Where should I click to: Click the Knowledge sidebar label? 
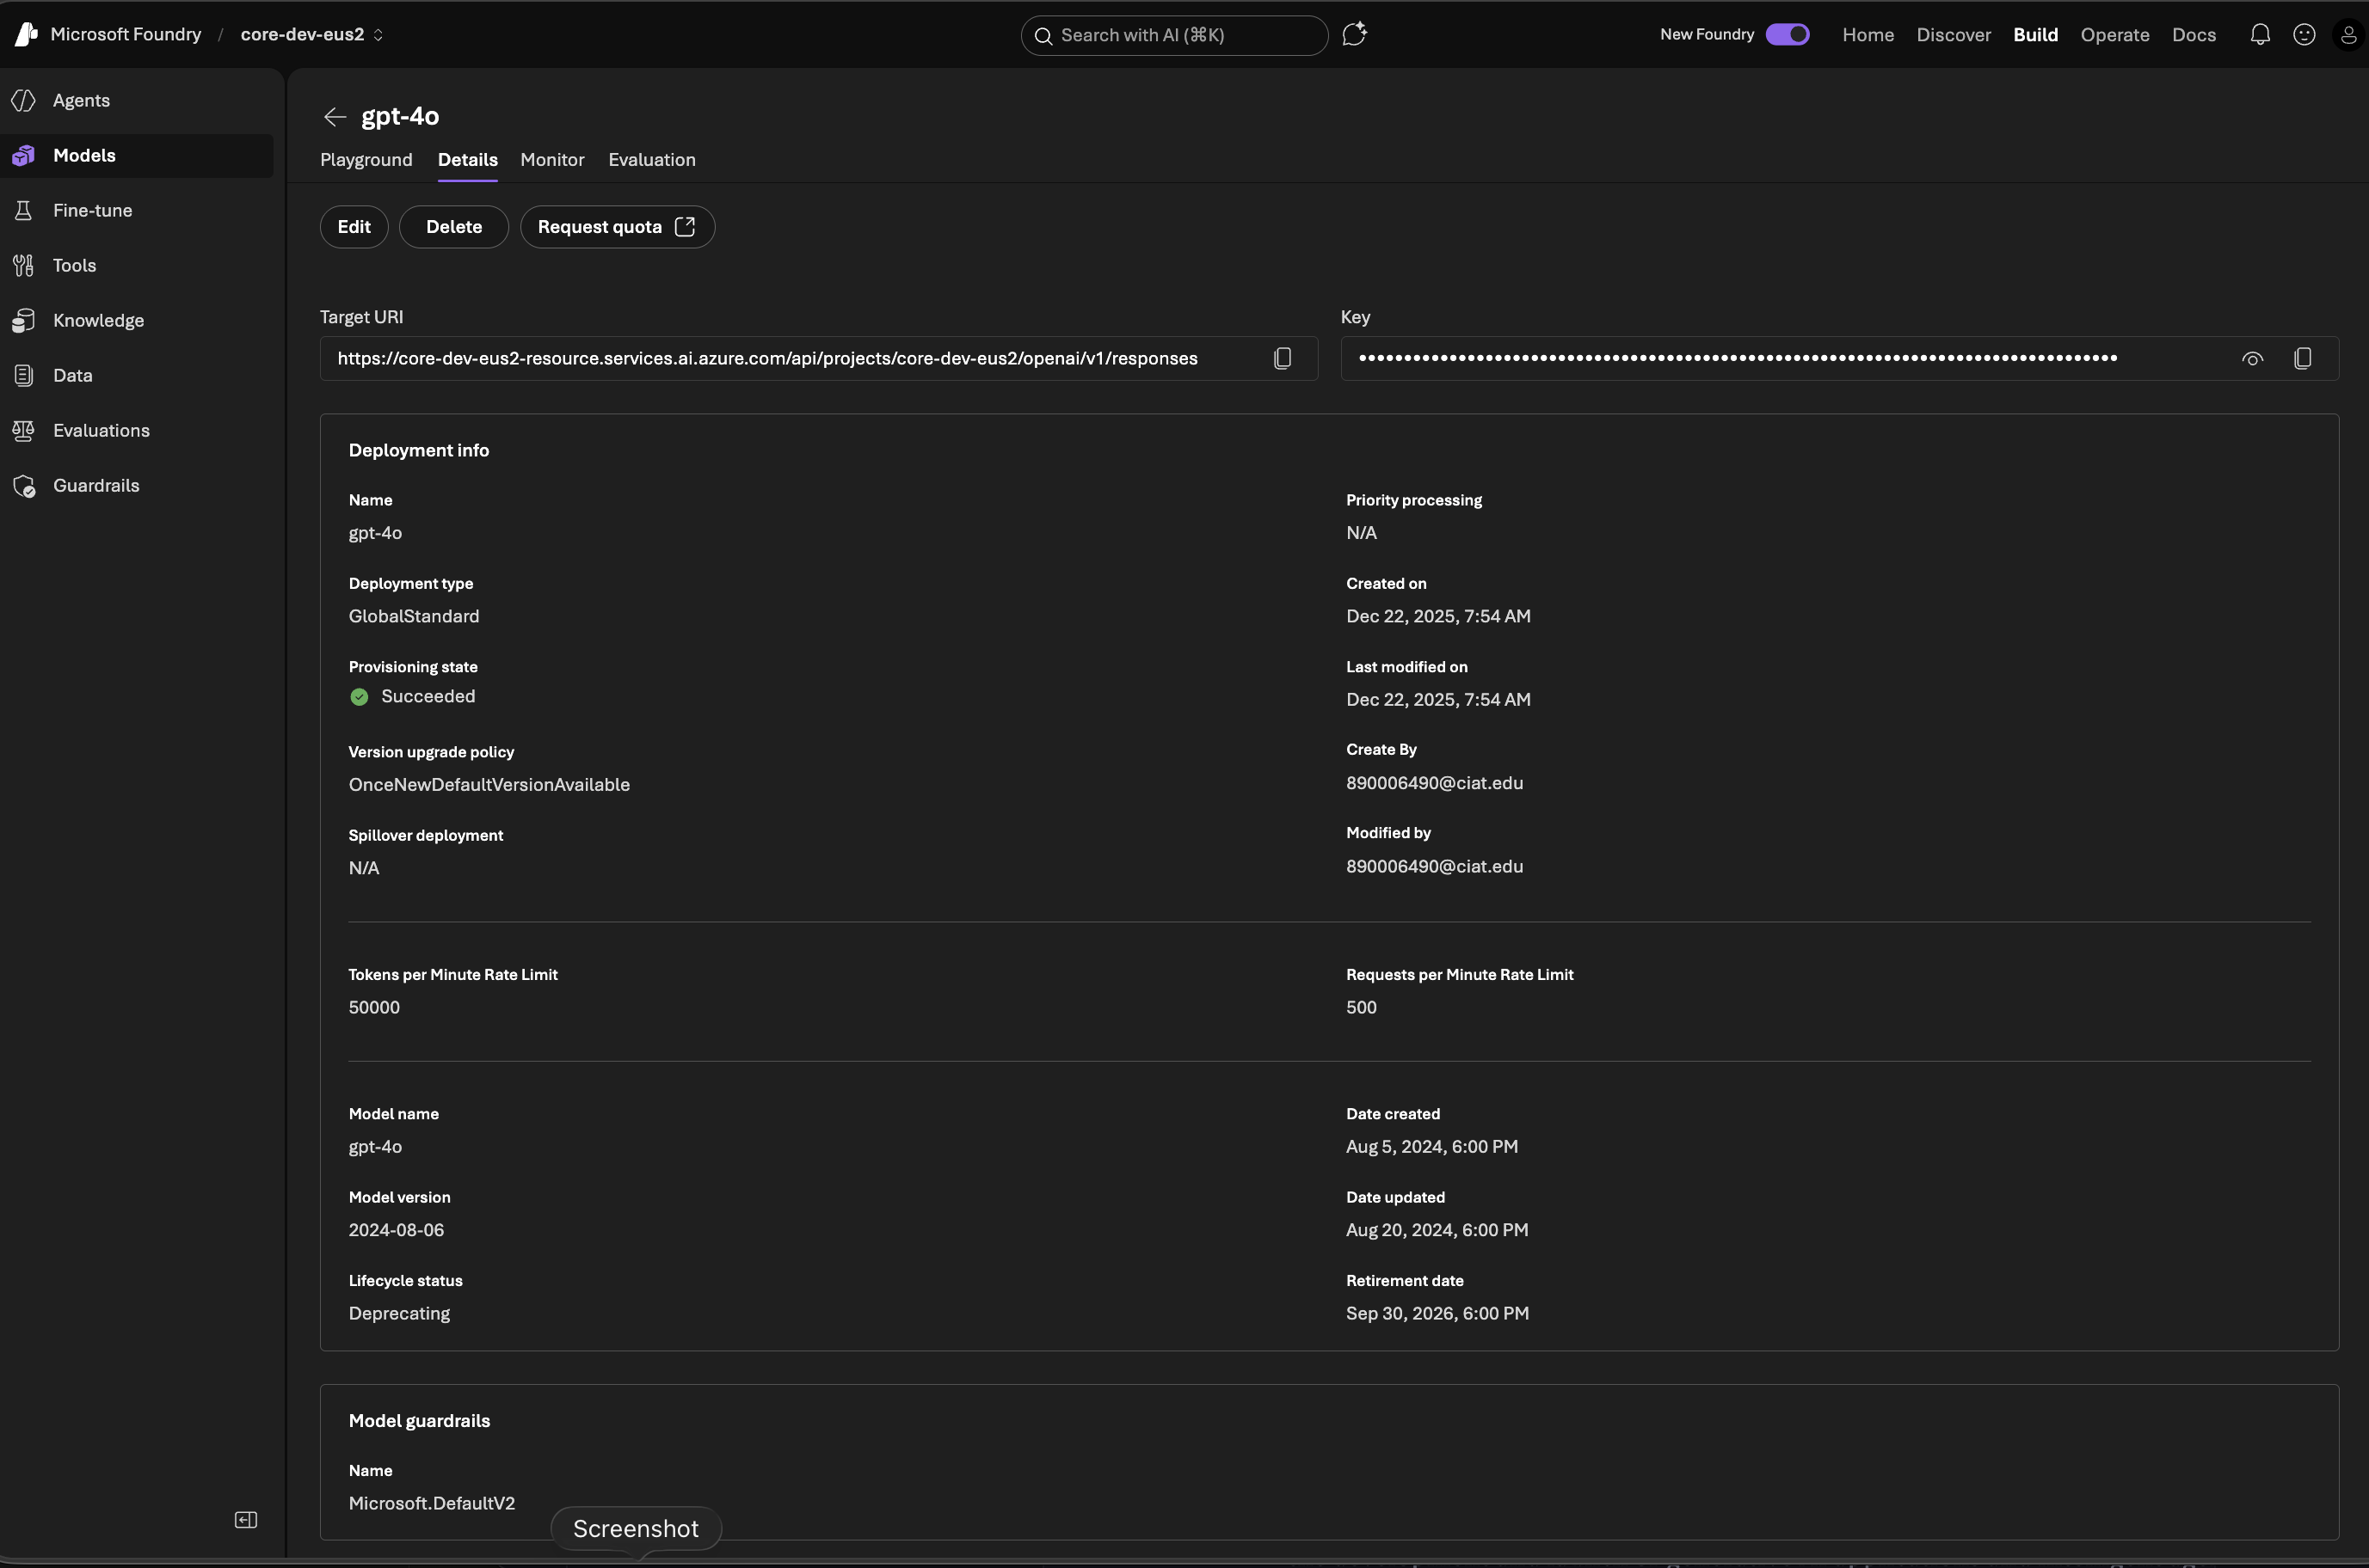[x=98, y=321]
